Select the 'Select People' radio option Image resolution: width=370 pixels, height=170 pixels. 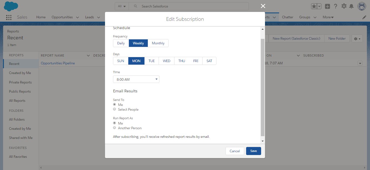click(114, 109)
